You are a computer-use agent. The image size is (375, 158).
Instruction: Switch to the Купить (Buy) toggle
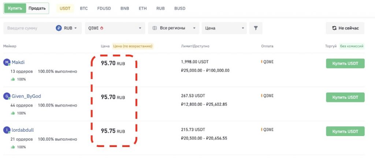(15, 8)
